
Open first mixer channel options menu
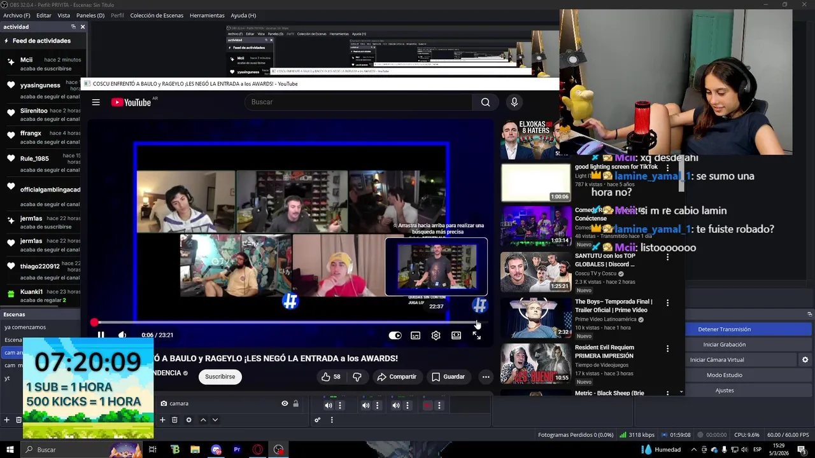[x=340, y=405]
